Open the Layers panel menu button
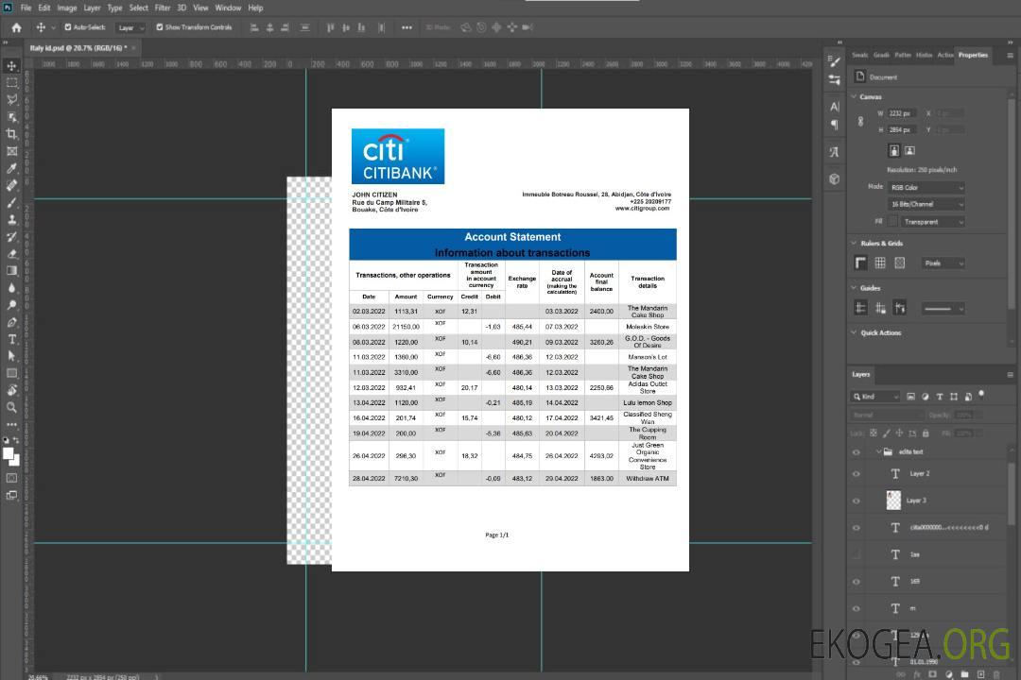The image size is (1021, 680). click(1010, 375)
